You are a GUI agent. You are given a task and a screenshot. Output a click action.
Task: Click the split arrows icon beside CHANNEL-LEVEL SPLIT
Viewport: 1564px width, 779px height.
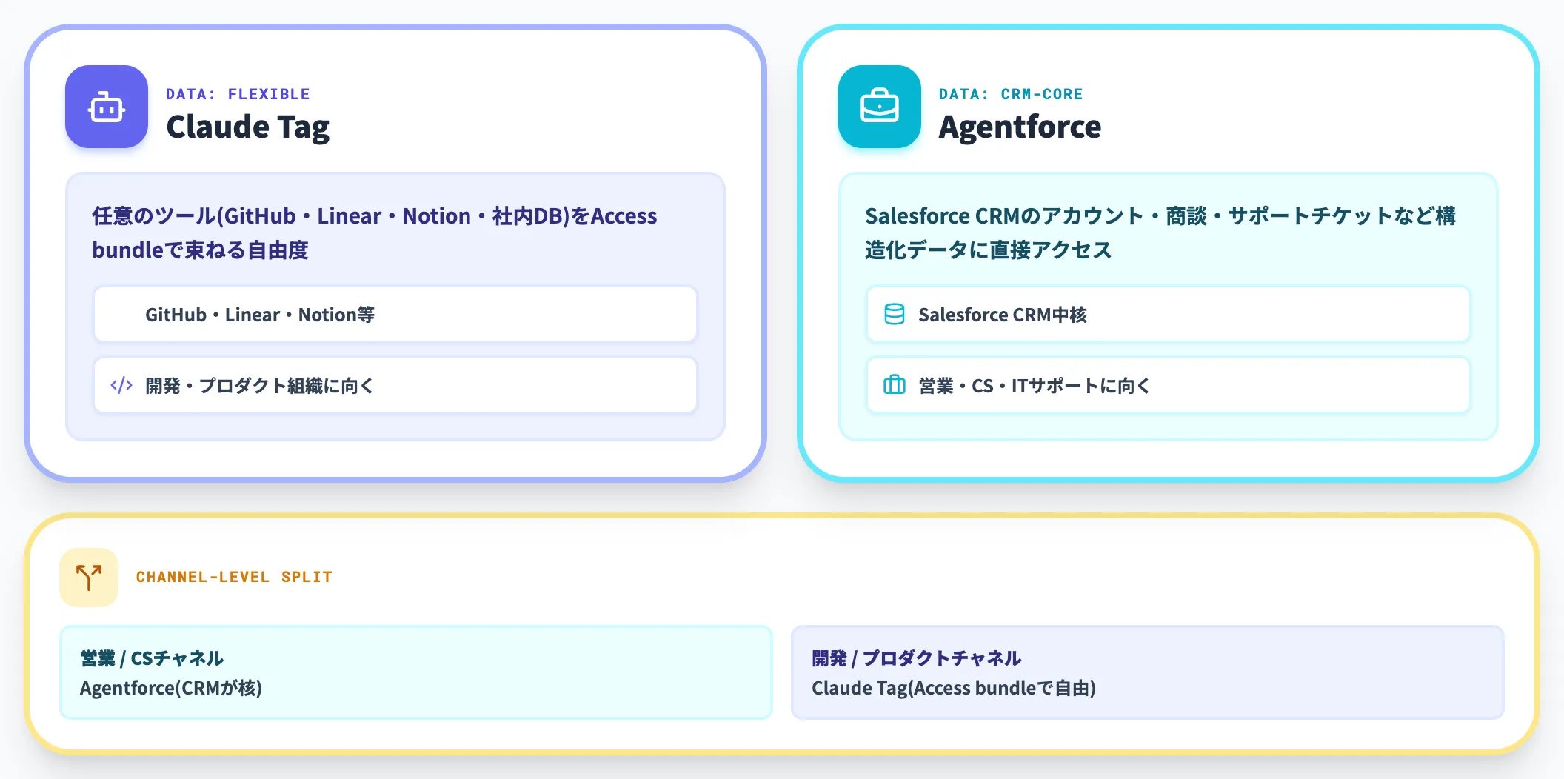(x=89, y=578)
